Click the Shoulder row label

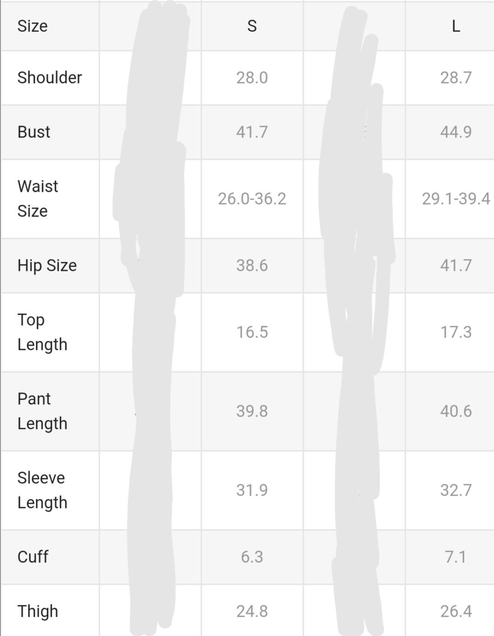click(x=49, y=78)
